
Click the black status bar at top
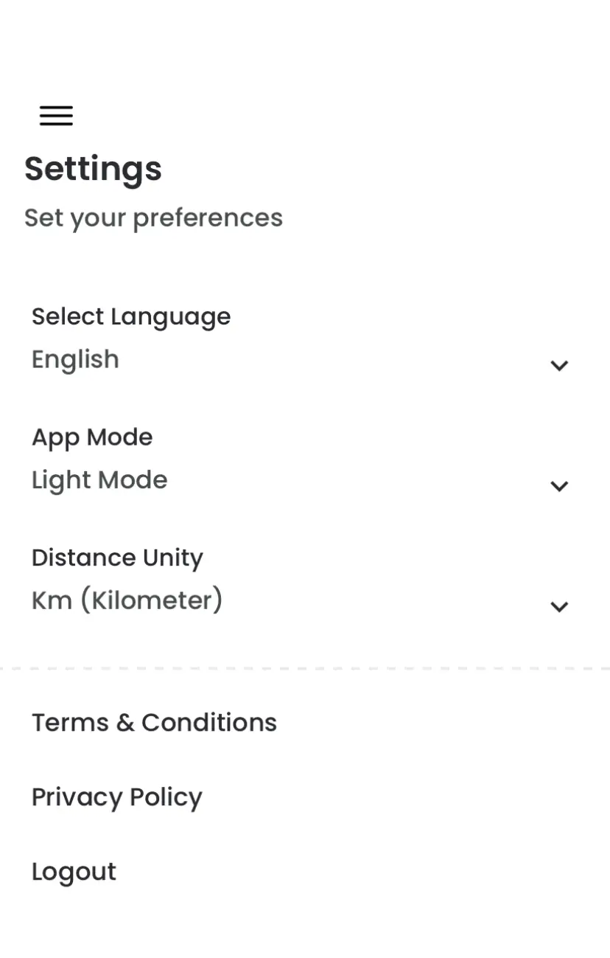pyautogui.click(x=305, y=32)
